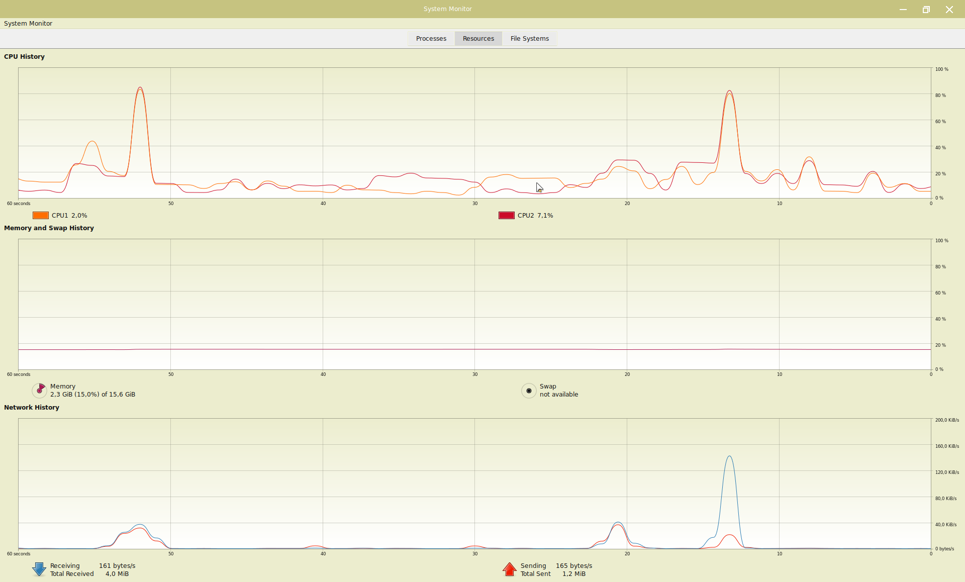Image resolution: width=965 pixels, height=582 pixels.
Task: Open the File Systems tab
Action: point(529,39)
